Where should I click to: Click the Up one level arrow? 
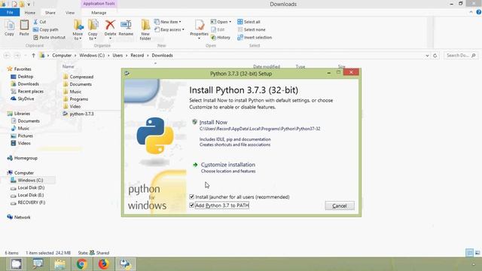pos(33,55)
